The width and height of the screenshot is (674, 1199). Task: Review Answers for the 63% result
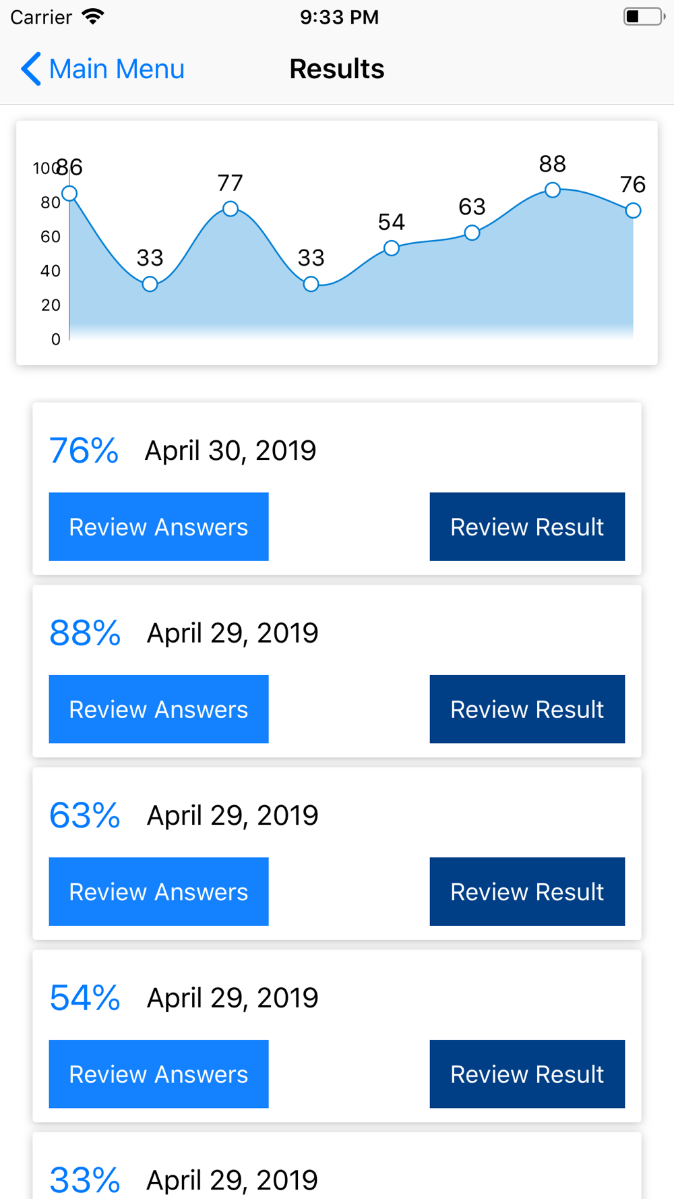tap(158, 891)
